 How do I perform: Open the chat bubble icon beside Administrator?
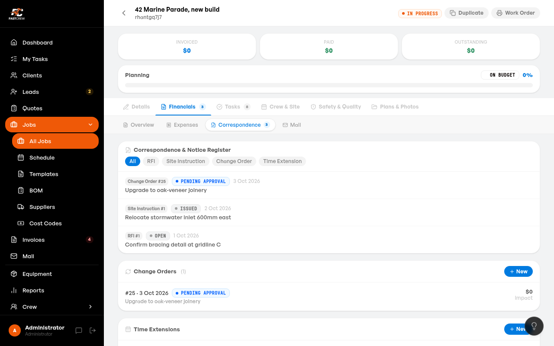pyautogui.click(x=79, y=330)
